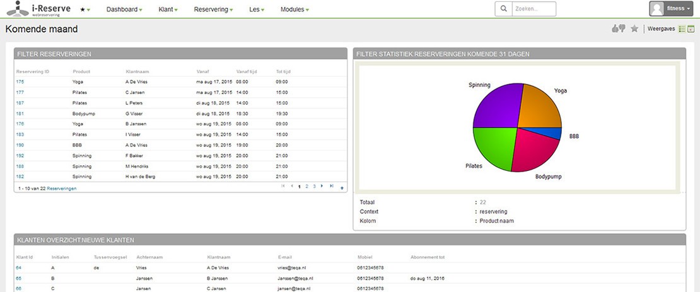Switch to calendar view under Weergaves
The height and width of the screenshot is (292, 700).
[x=691, y=28]
